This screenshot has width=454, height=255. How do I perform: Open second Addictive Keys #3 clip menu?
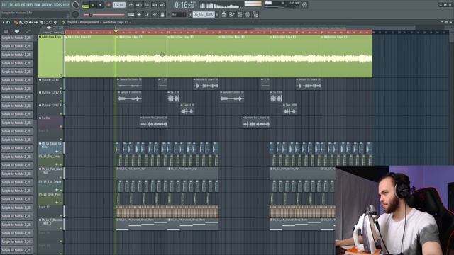117,38
